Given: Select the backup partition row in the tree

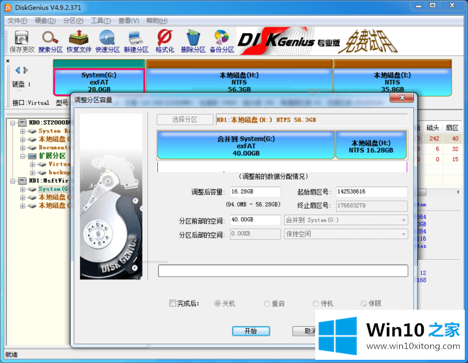Looking at the screenshot, I should [x=59, y=173].
